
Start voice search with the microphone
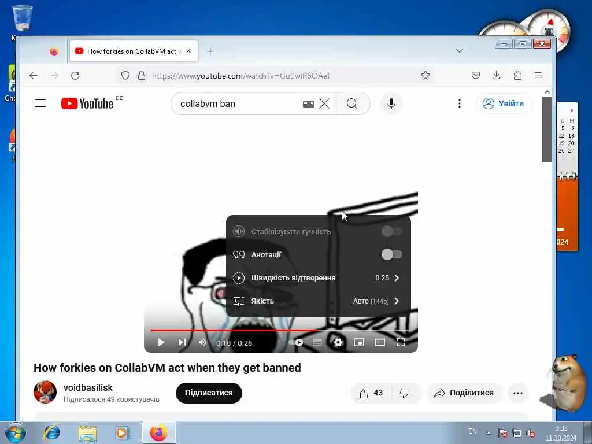click(391, 103)
